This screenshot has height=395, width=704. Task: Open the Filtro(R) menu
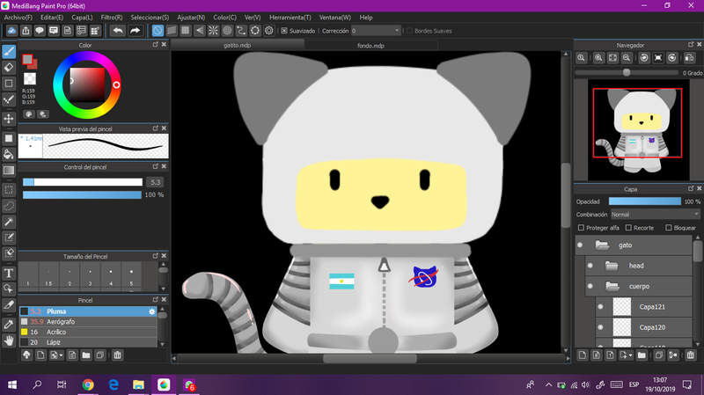(111, 17)
